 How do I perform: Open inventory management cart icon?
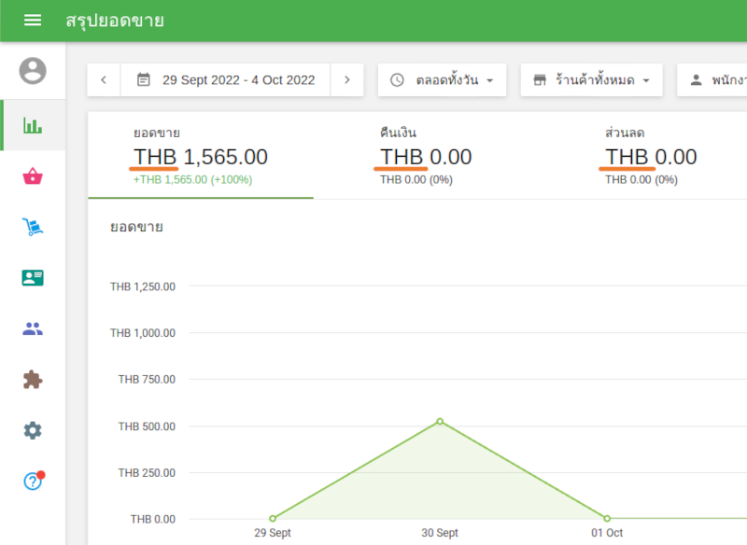click(33, 227)
